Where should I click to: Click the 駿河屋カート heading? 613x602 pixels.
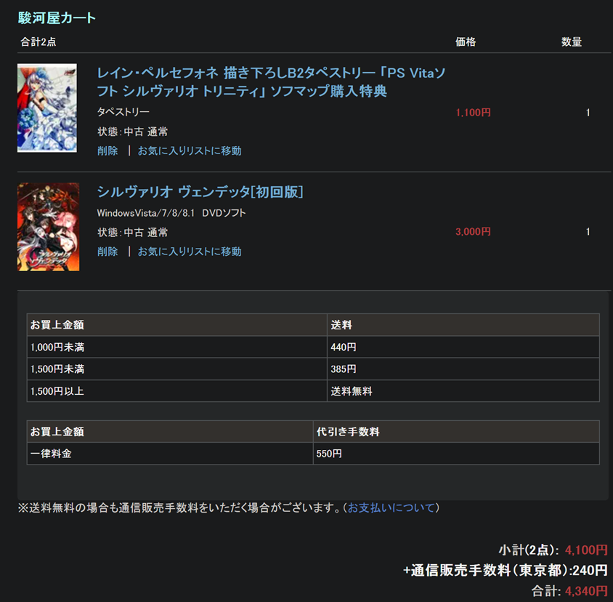pyautogui.click(x=57, y=18)
